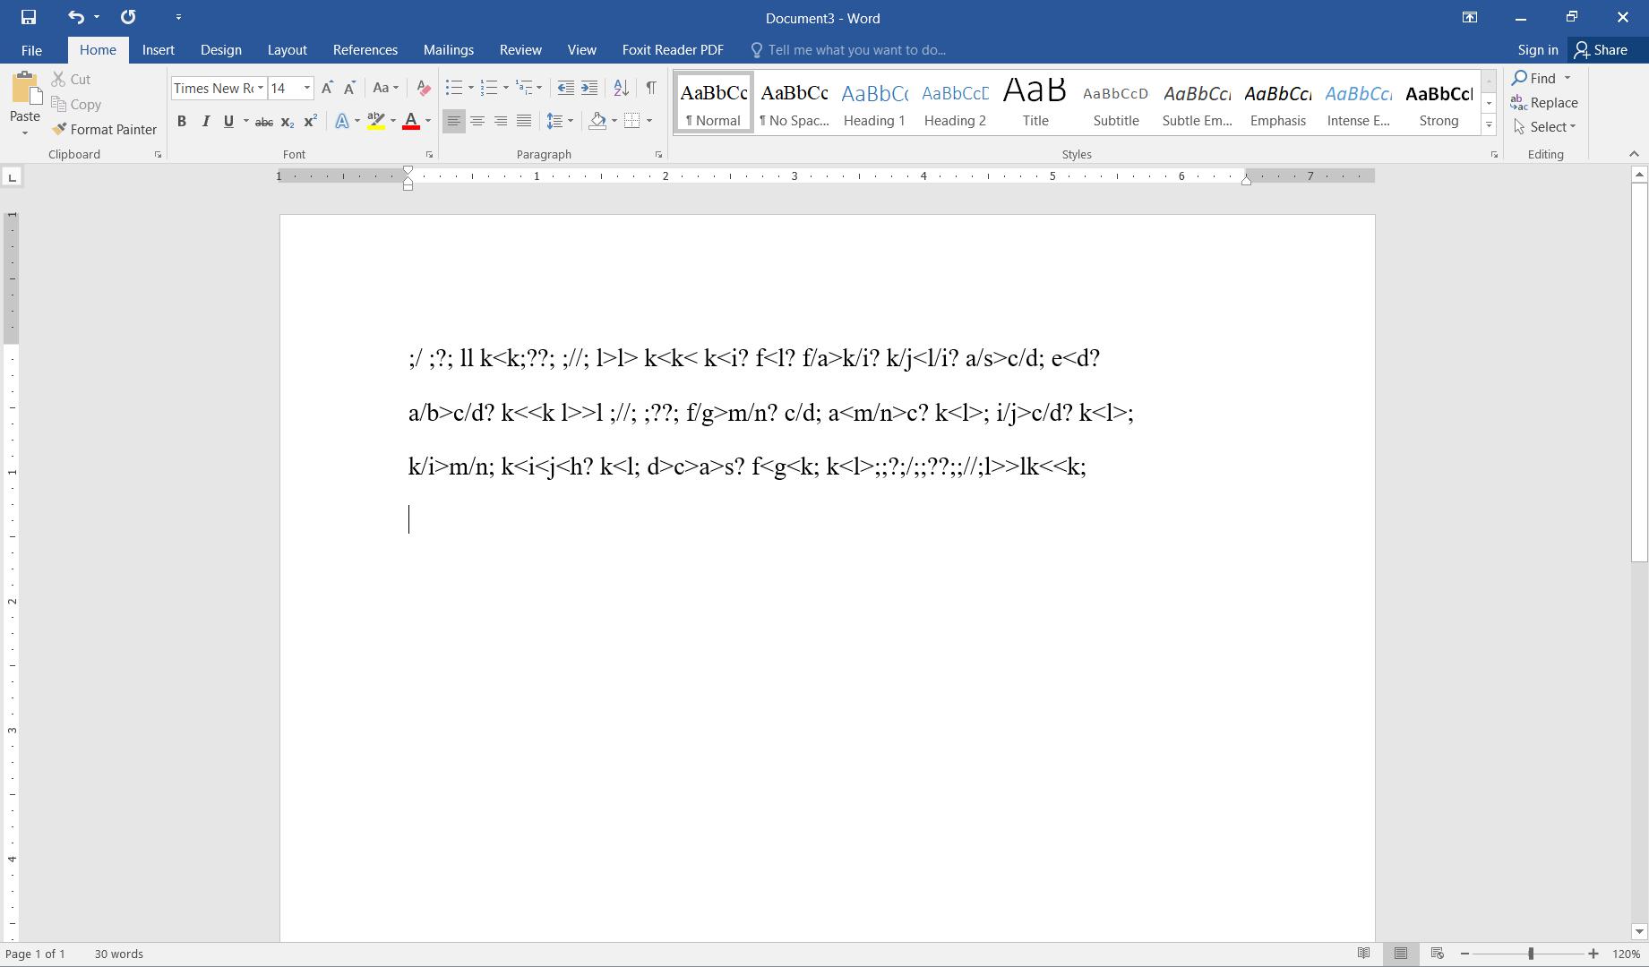Click the Replace button
Viewport: 1649px width, 967px height.
(x=1543, y=103)
